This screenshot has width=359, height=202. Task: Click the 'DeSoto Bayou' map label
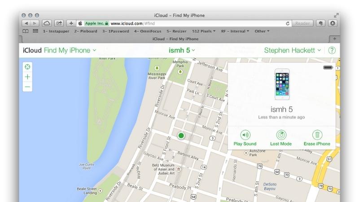tap(270, 186)
